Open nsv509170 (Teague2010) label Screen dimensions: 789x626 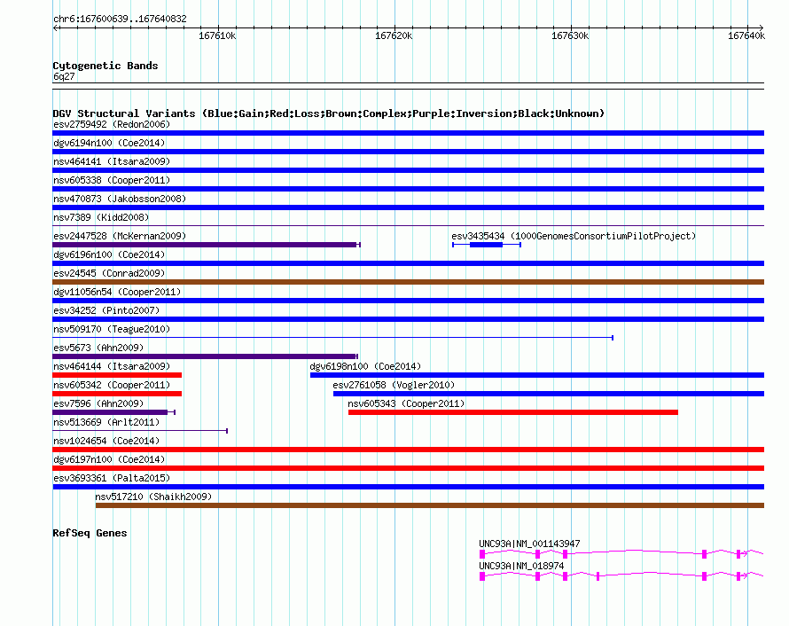[x=112, y=329]
